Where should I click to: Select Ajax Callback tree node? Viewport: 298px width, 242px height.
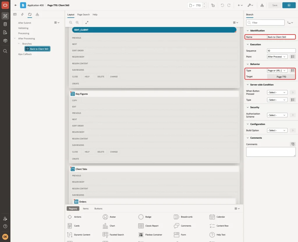click(x=25, y=54)
